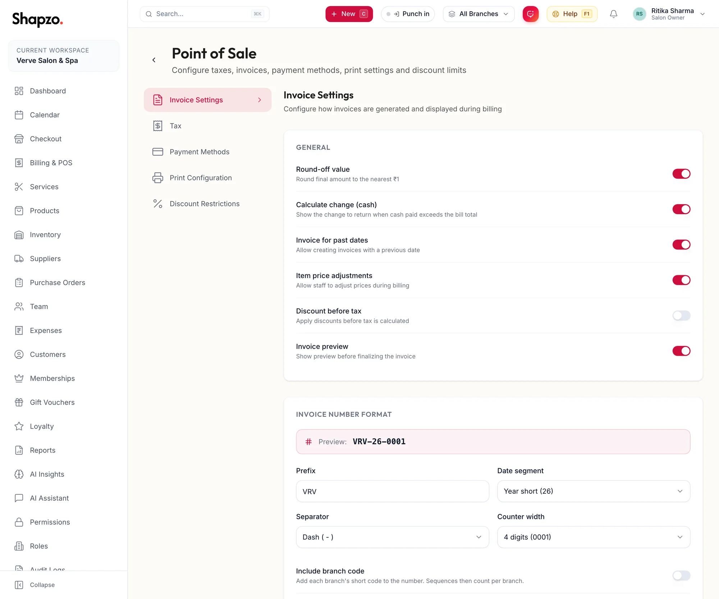Image resolution: width=719 pixels, height=599 pixels.
Task: Click the Memberships crown icon
Action: (x=19, y=378)
